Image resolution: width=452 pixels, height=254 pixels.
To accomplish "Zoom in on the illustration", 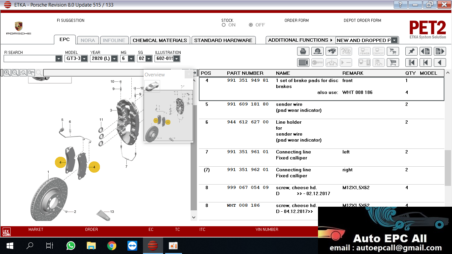I will coord(7,73).
